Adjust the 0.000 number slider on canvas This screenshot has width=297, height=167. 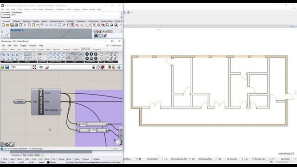click(x=93, y=124)
